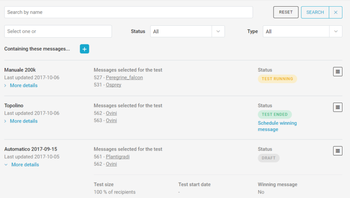Open hamburger menu for Automatico 2017-09-15
This screenshot has width=350, height=198.
338,151
